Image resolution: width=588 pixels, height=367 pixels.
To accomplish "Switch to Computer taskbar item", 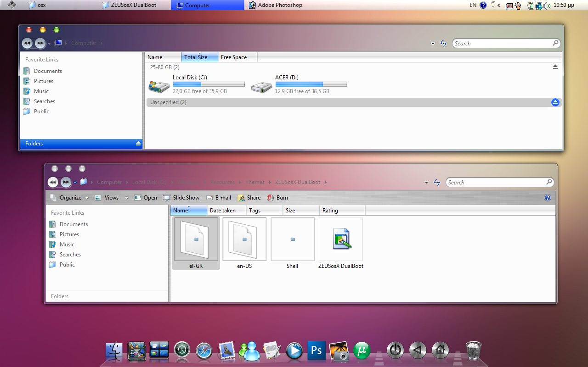I will [x=207, y=5].
